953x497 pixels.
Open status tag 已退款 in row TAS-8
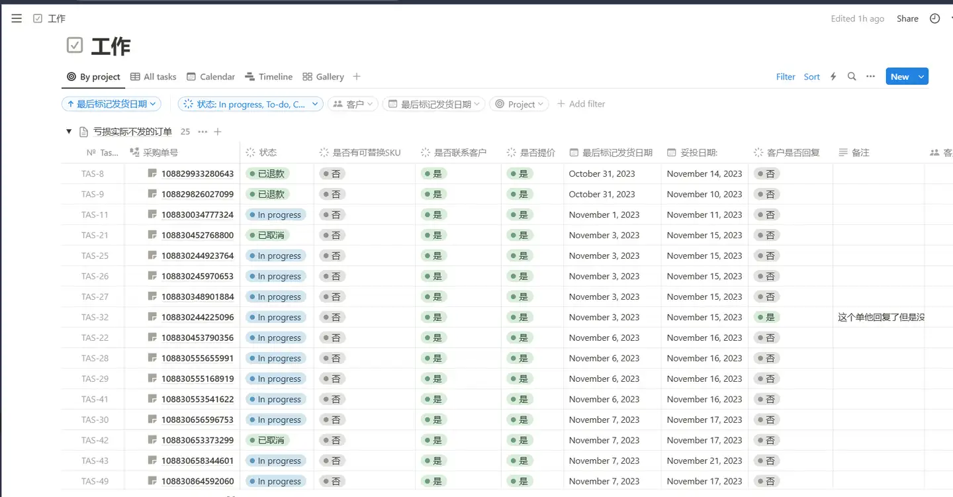point(269,174)
